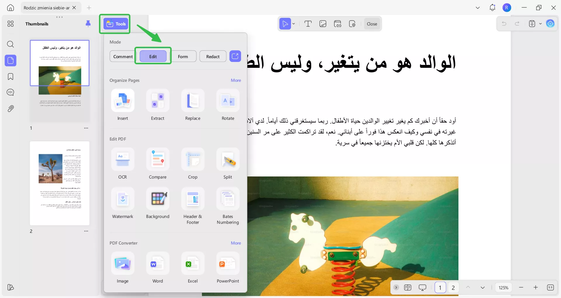Open the save options dropdown

540,24
